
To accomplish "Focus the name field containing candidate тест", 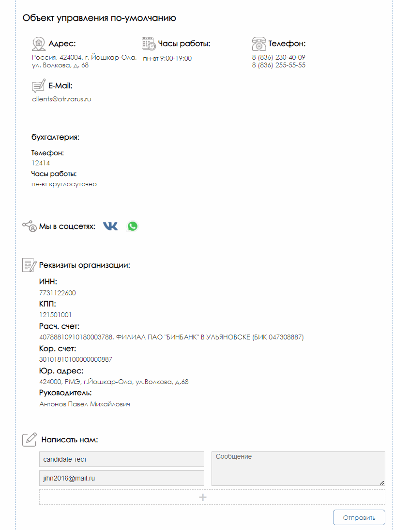I will pos(122,459).
